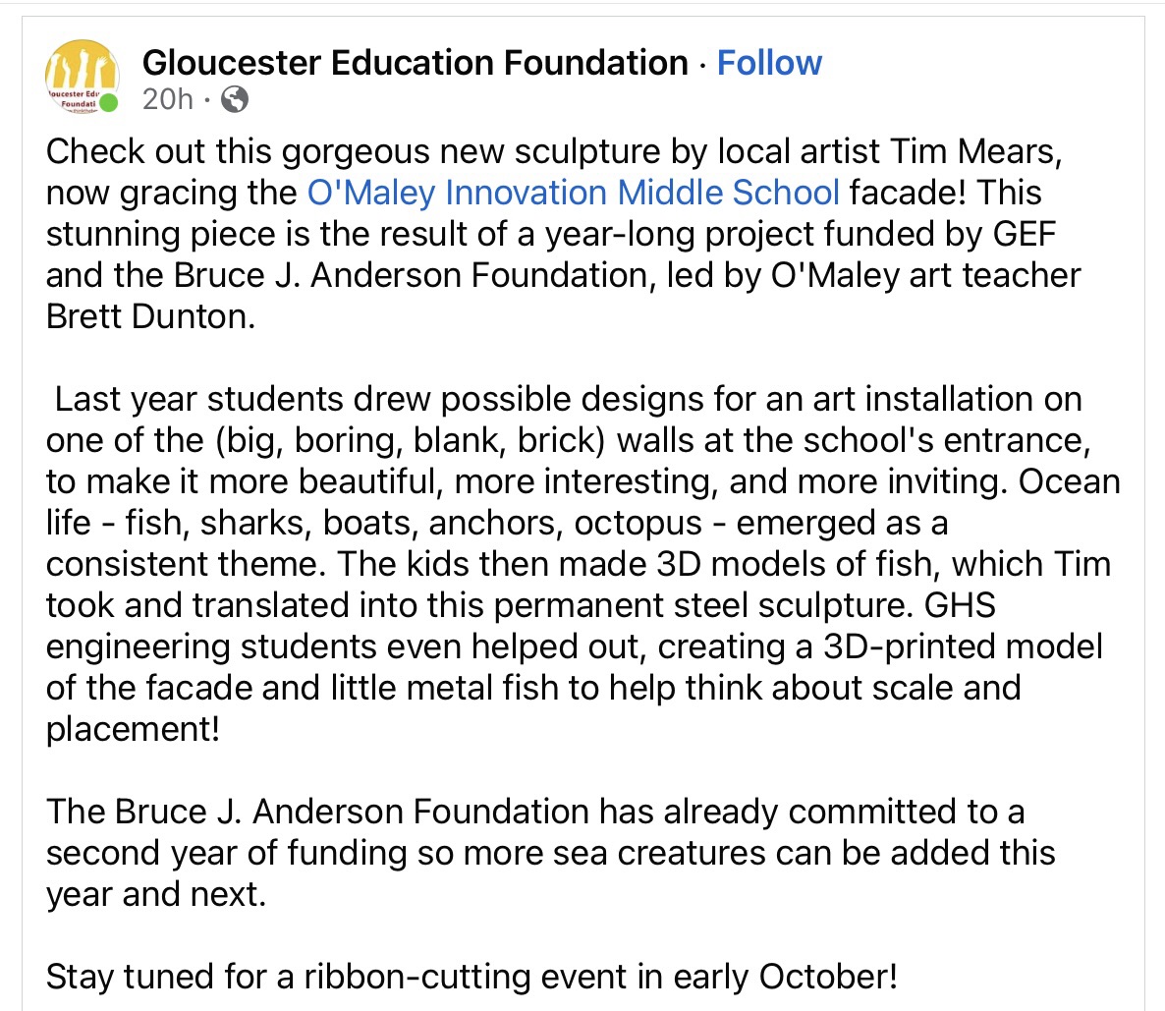Viewport: 1165px width, 1011px height.
Task: Click the word "placement!" ending the paragraph
Action: coord(133,729)
